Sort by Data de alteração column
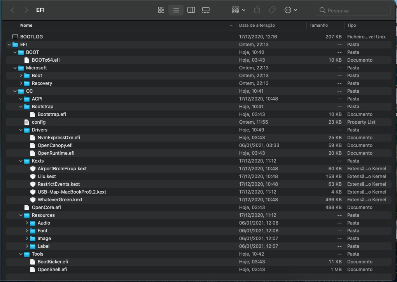 257,25
